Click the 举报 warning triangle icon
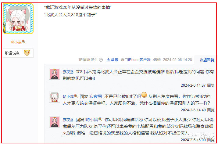The width and height of the screenshot is (218, 144). [x=108, y=60]
